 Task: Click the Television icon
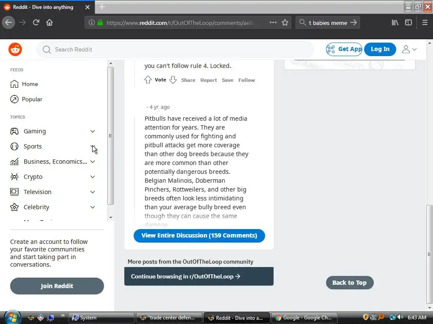14,192
